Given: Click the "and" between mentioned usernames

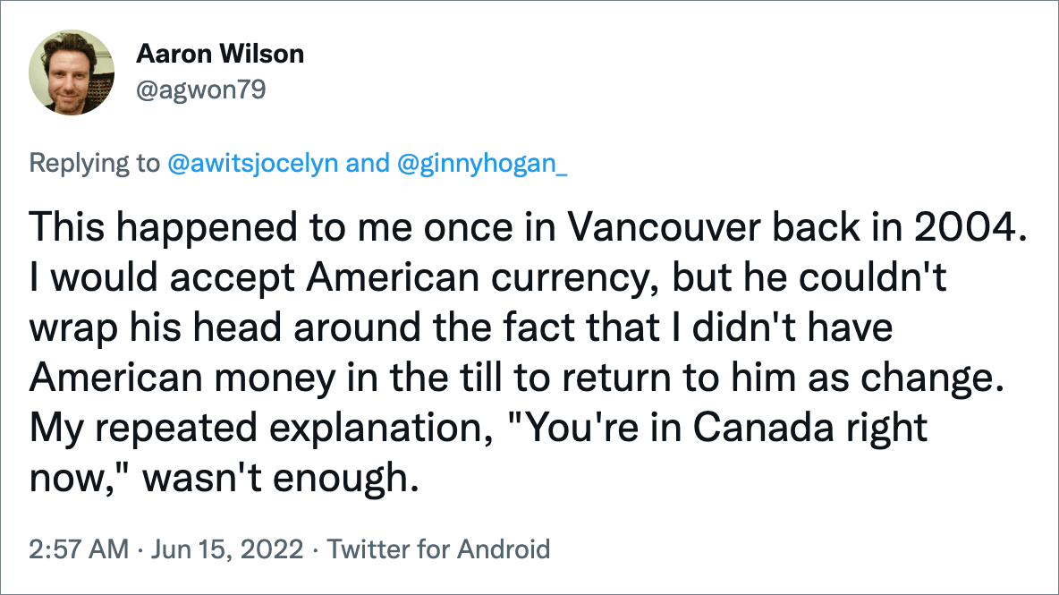Looking at the screenshot, I should tap(368, 163).
